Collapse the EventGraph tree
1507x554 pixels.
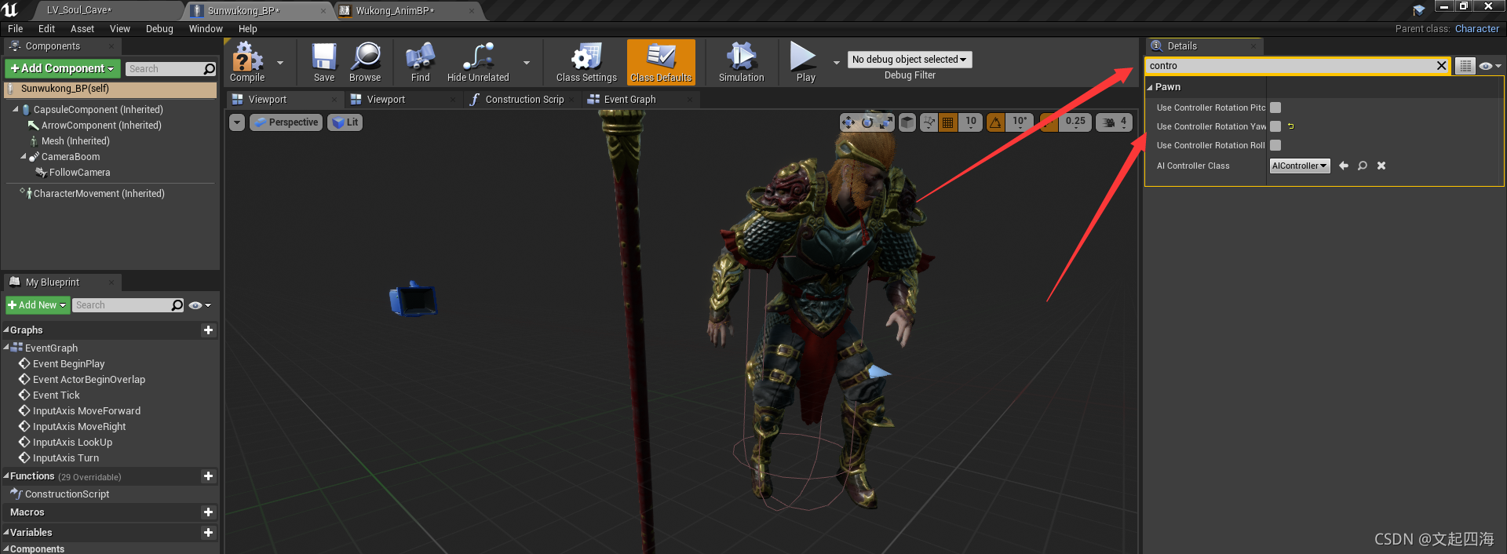click(x=6, y=348)
